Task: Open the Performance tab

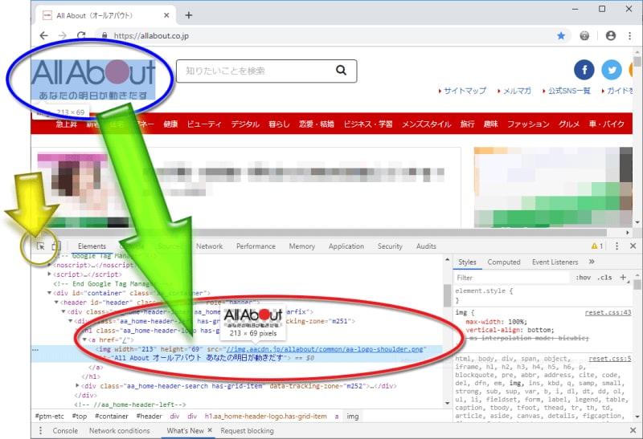Action: point(256,246)
